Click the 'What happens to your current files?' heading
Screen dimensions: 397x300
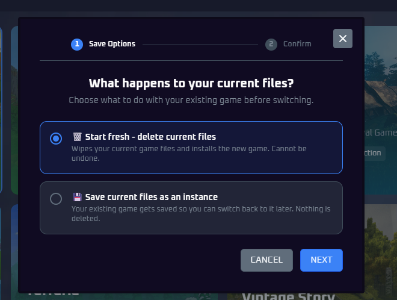pyautogui.click(x=191, y=83)
